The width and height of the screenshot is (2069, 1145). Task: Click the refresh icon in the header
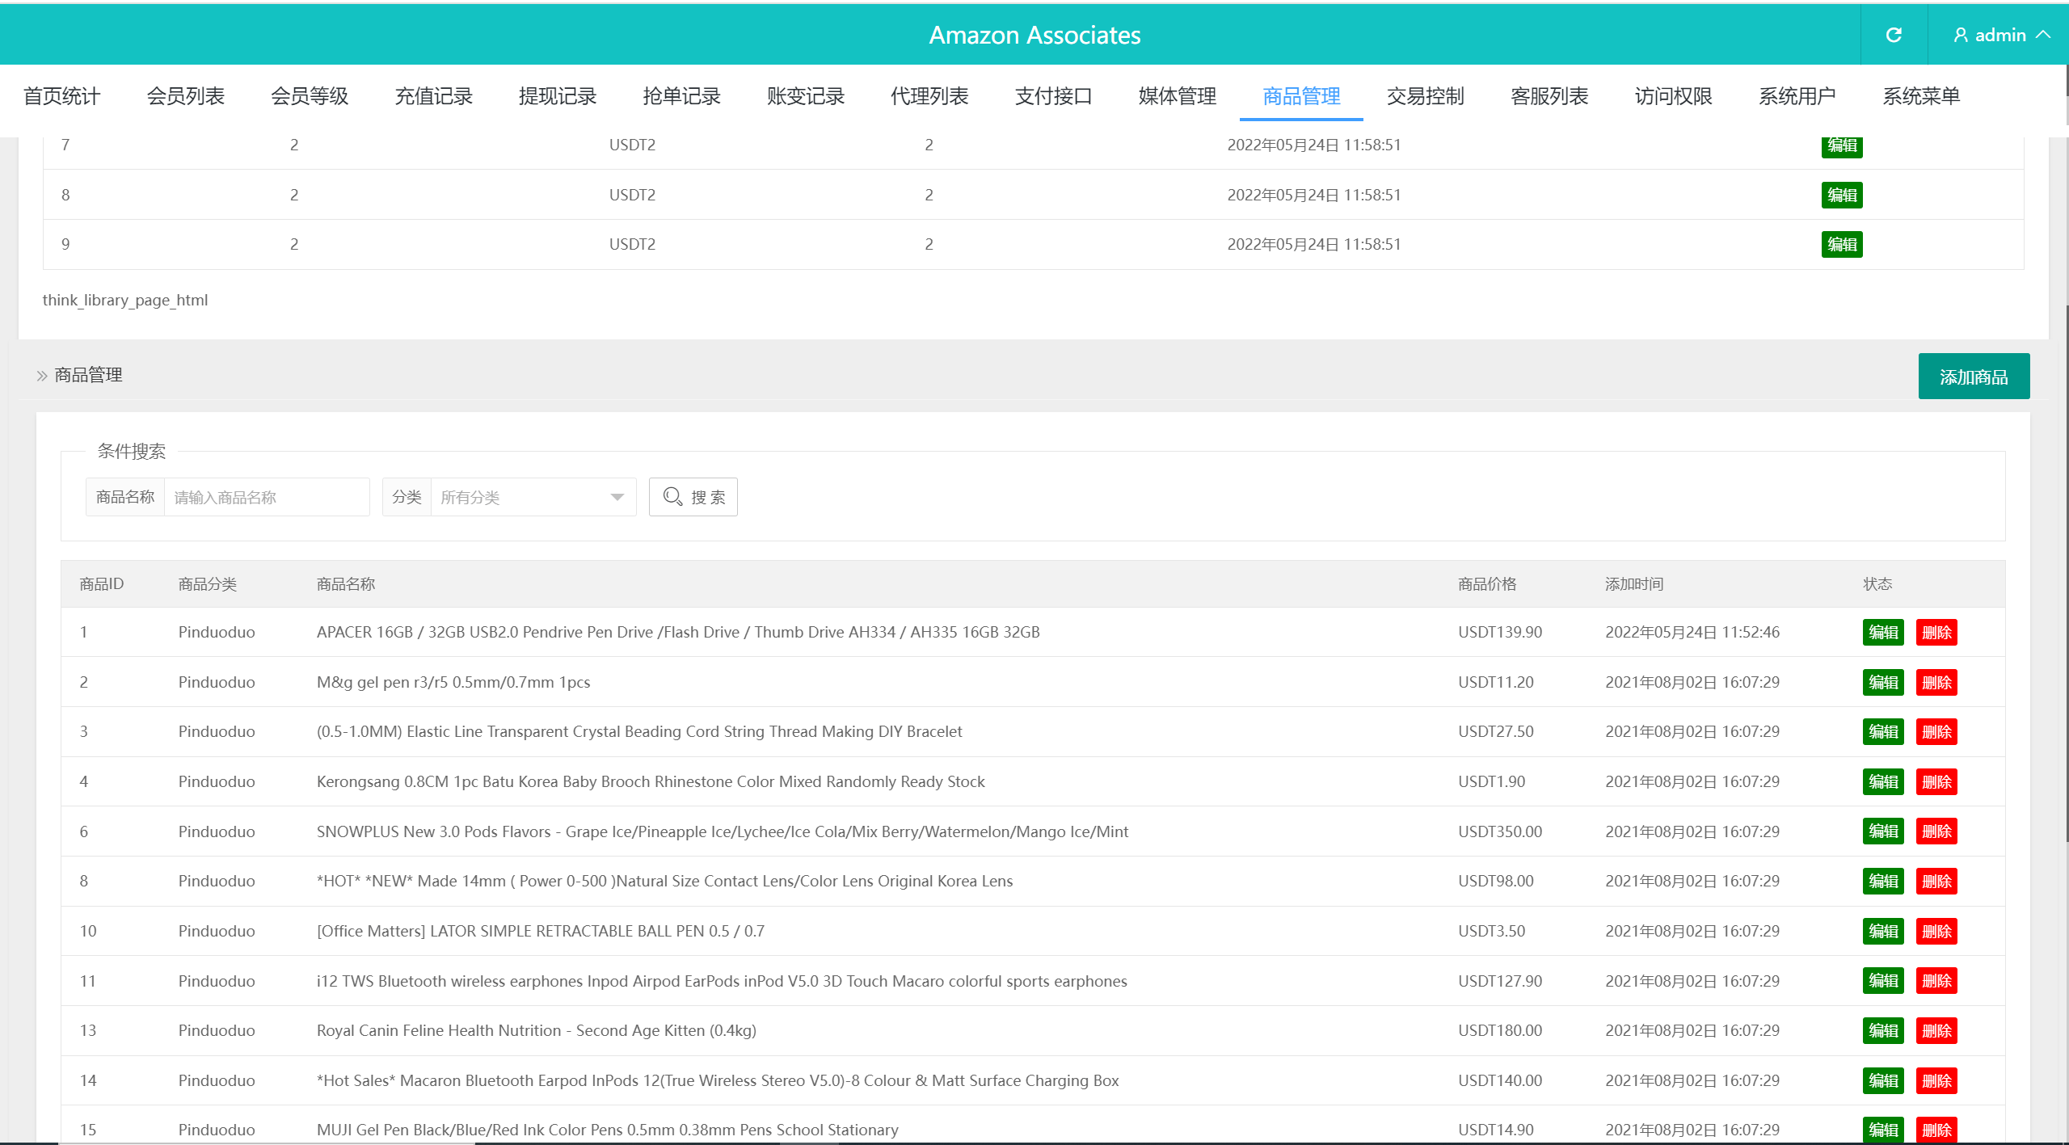pos(1893,35)
